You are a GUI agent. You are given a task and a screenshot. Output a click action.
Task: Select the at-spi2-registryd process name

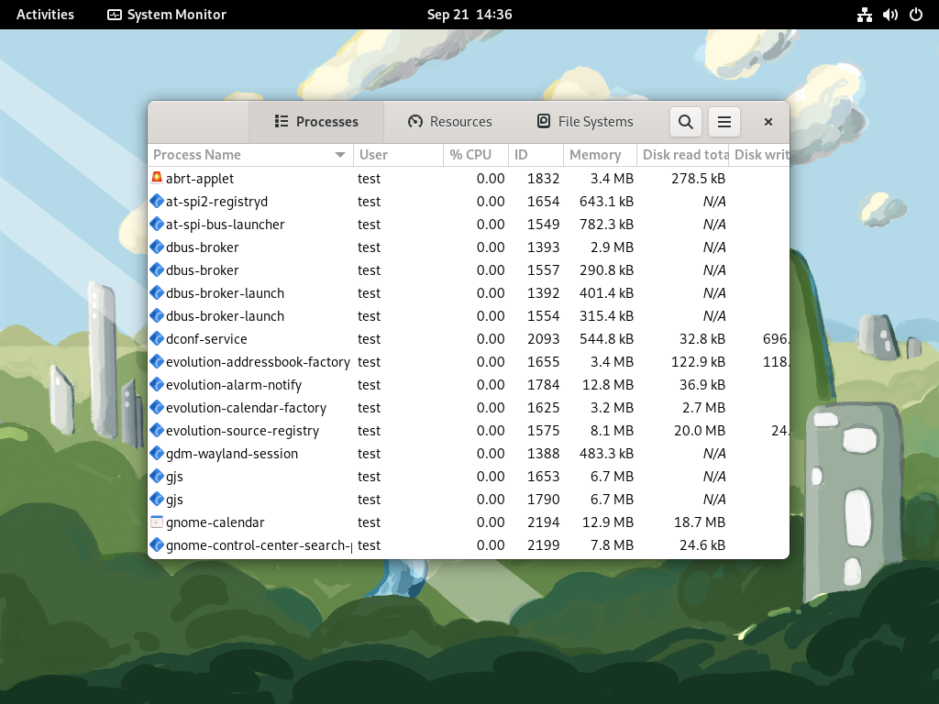pos(216,202)
